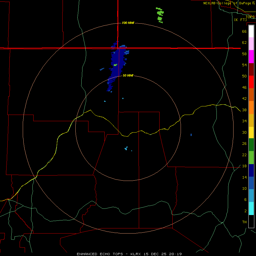This screenshot has width=256, height=256.
Task: Click the '58' scale label
Action: pos(244,54)
